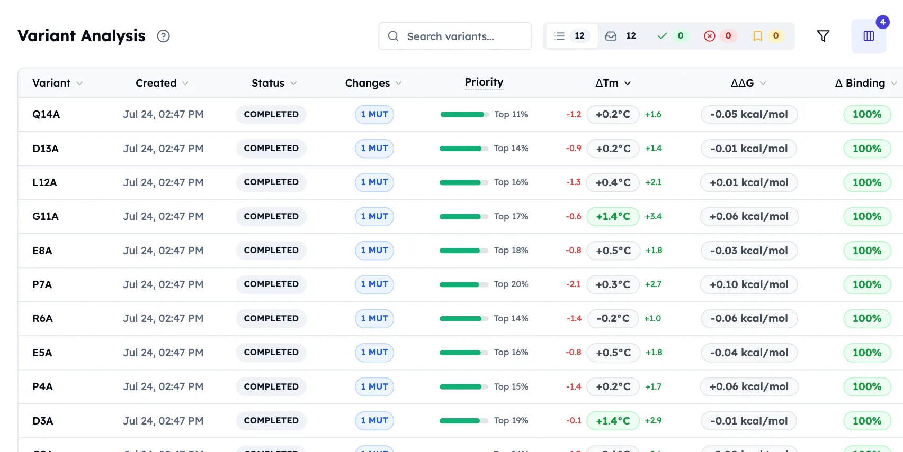Open the 1 MUT badge for Q14A

[x=374, y=114]
